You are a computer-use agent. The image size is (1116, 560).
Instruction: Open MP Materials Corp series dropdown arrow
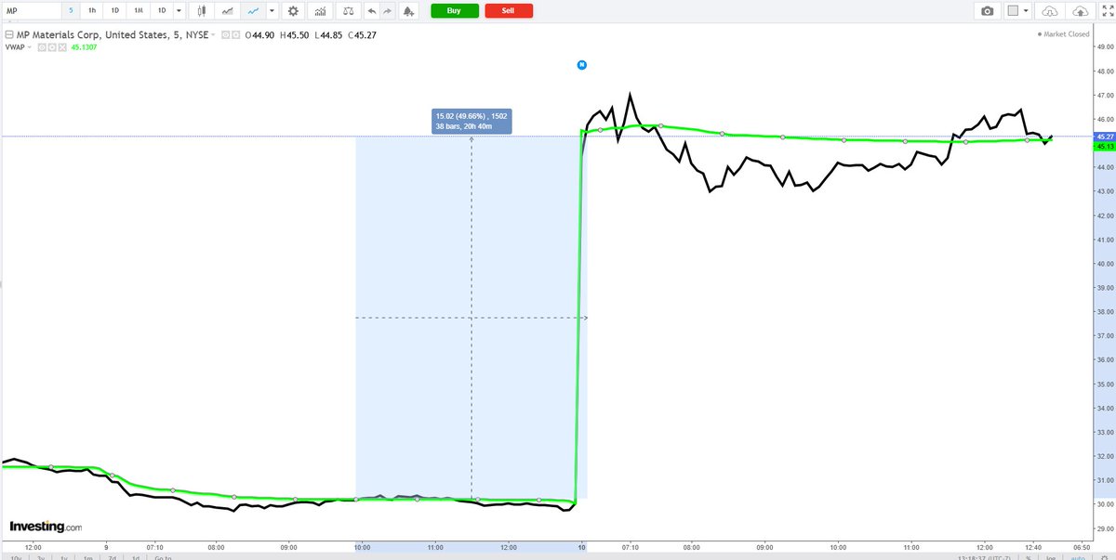pos(213,34)
